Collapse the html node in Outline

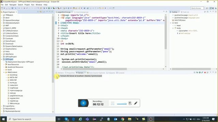click(171, 23)
